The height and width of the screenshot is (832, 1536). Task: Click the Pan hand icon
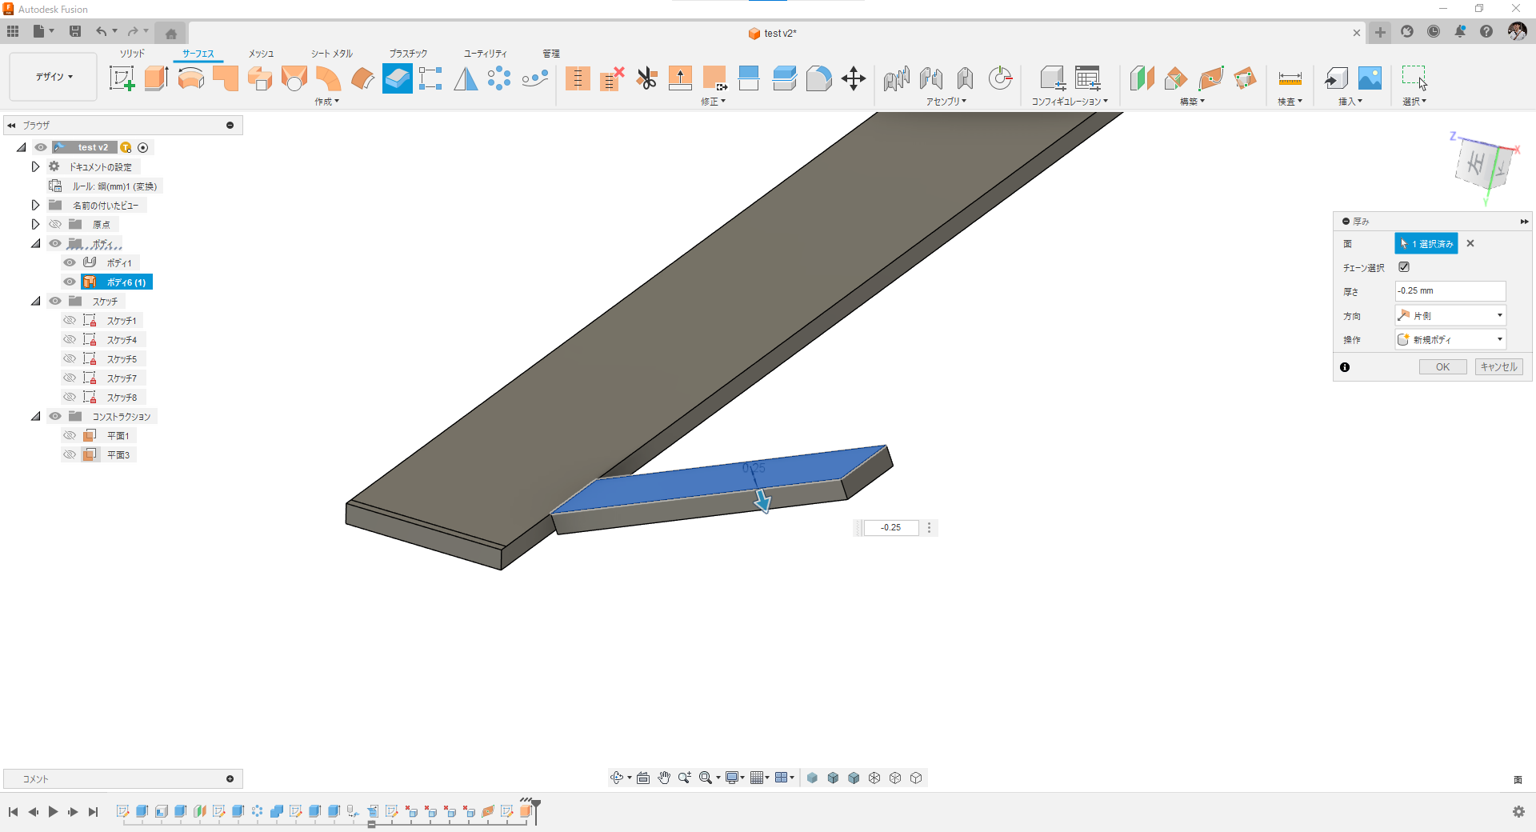point(664,778)
